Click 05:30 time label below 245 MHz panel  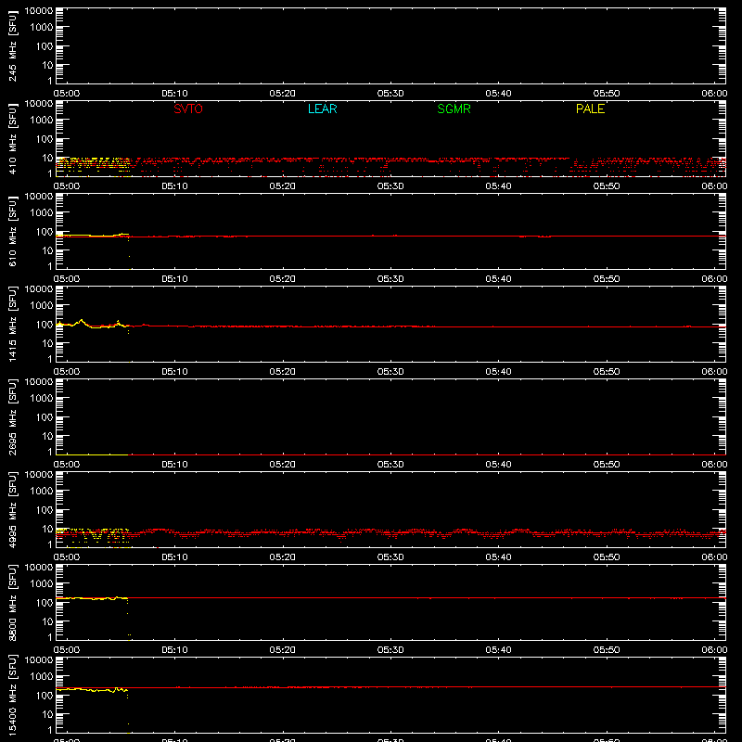[x=390, y=94]
